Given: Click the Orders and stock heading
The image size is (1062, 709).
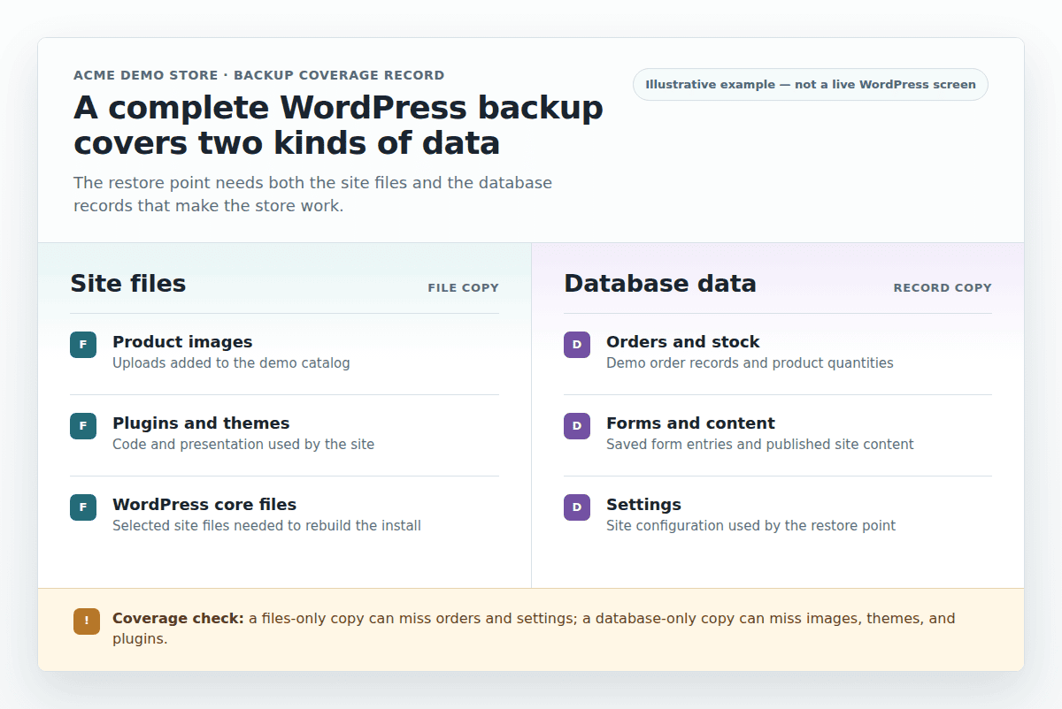Looking at the screenshot, I should (x=683, y=342).
